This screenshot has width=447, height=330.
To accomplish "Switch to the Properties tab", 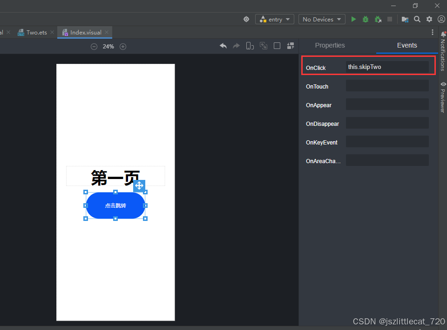I will (330, 45).
